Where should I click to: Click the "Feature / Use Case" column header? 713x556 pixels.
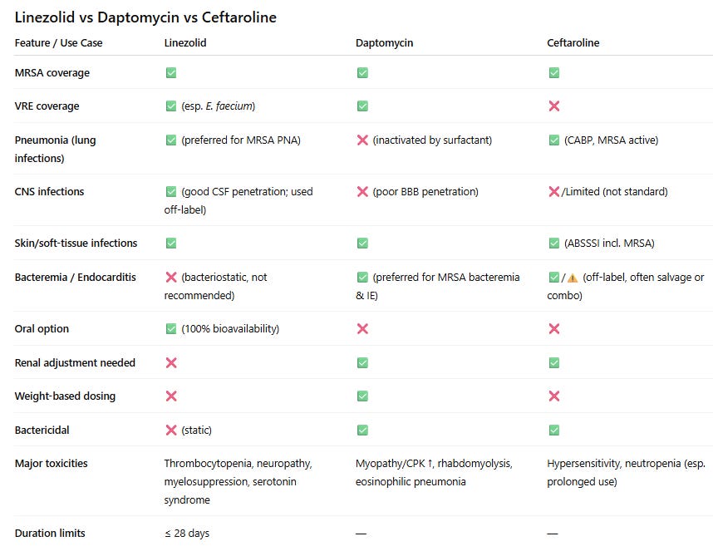click(x=59, y=42)
